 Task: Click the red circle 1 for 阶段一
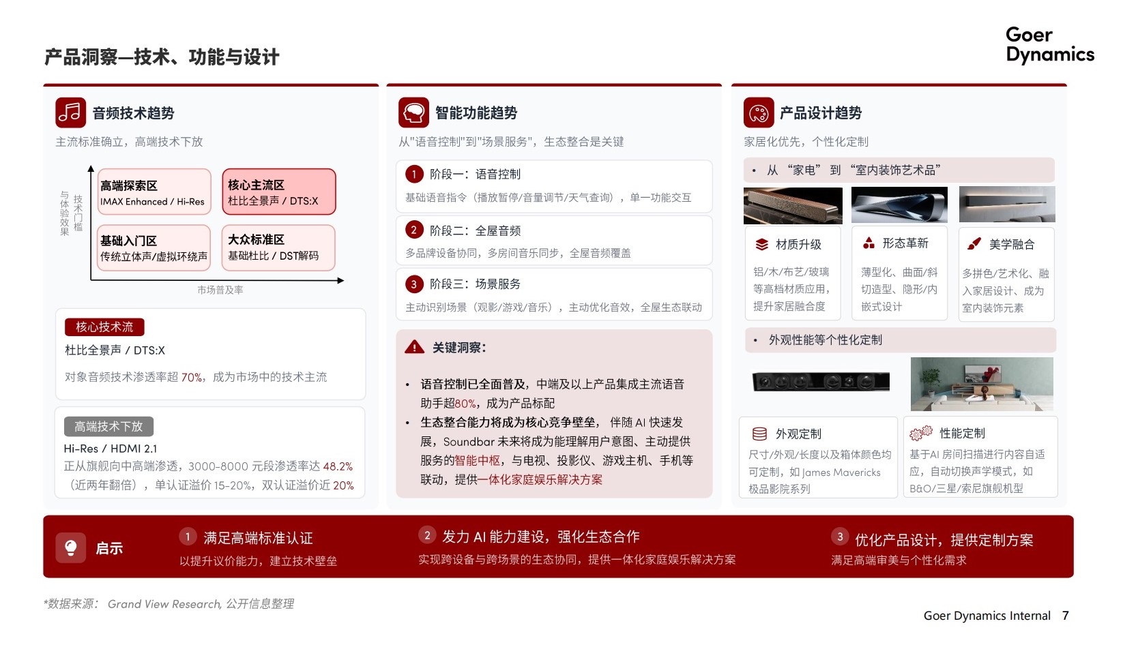(x=414, y=175)
